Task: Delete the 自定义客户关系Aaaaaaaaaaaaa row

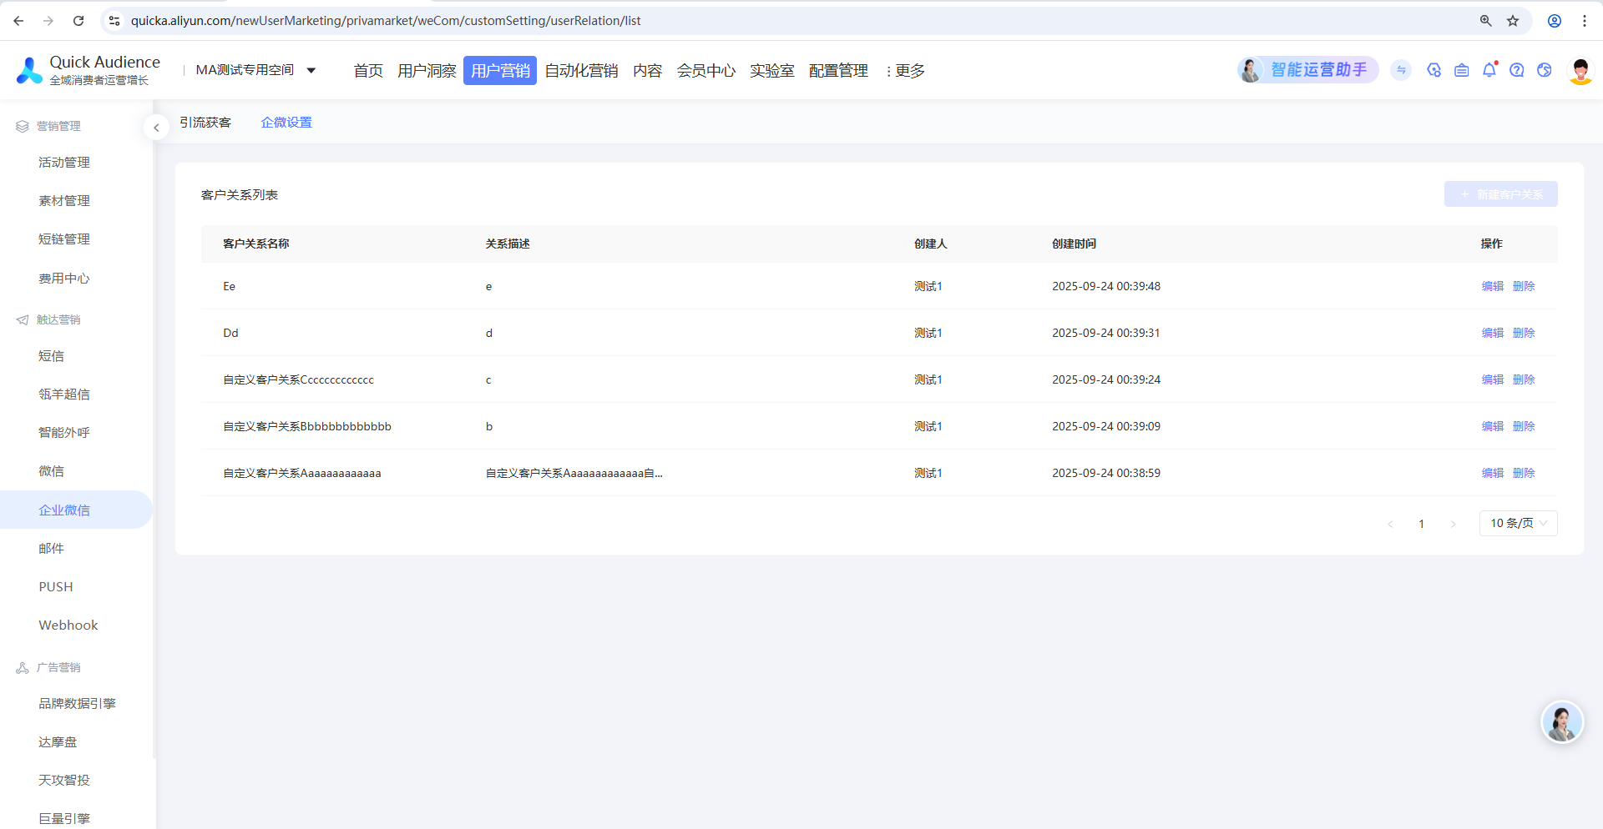Action: pyautogui.click(x=1524, y=473)
